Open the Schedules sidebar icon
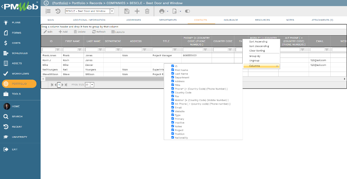 (x=6, y=53)
